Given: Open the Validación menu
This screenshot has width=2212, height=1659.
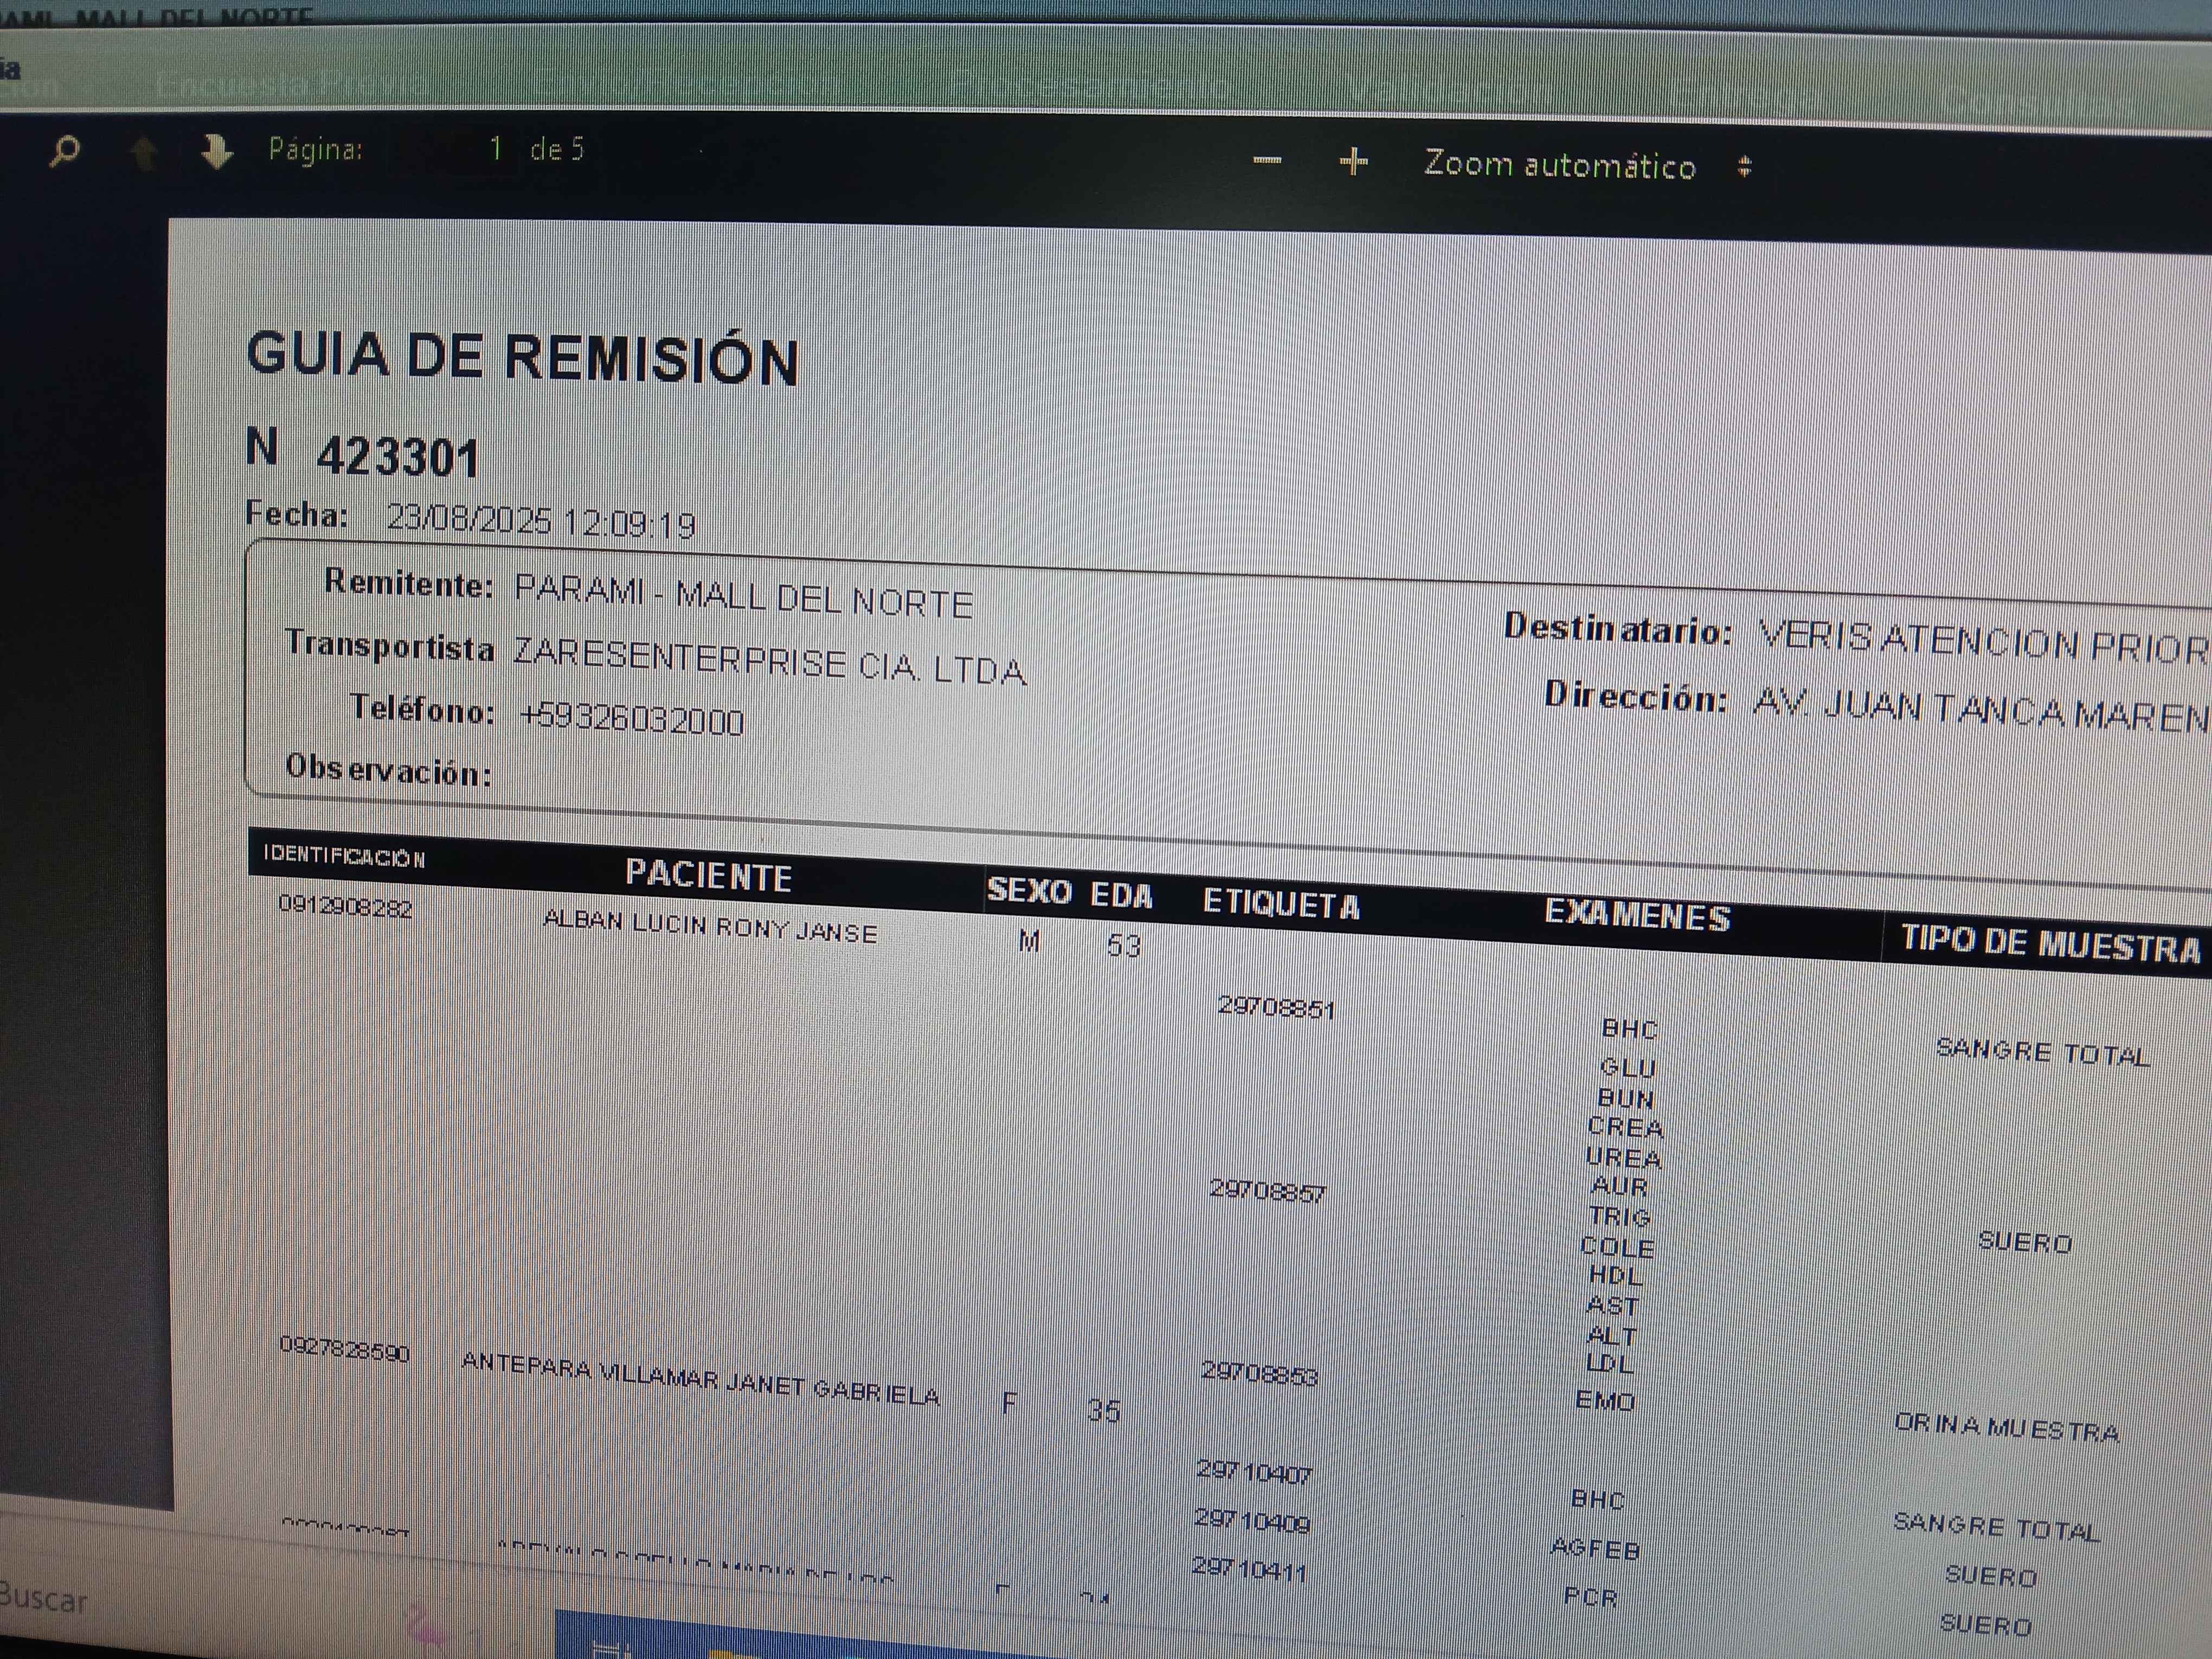Looking at the screenshot, I should 1445,92.
